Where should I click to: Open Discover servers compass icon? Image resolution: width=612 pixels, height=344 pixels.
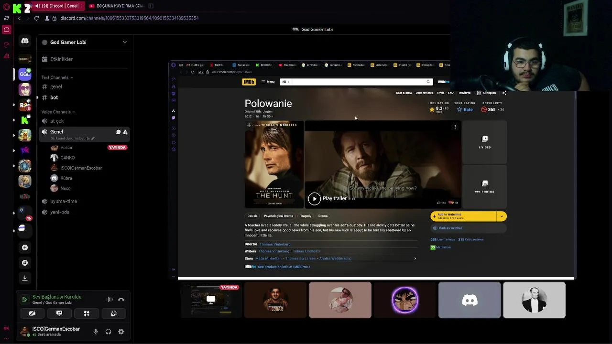click(x=25, y=263)
